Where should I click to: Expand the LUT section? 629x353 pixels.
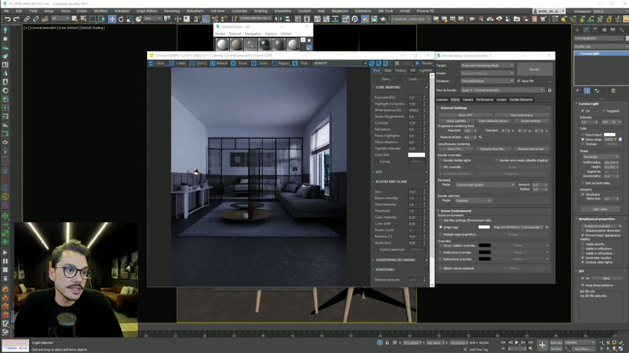point(373,172)
